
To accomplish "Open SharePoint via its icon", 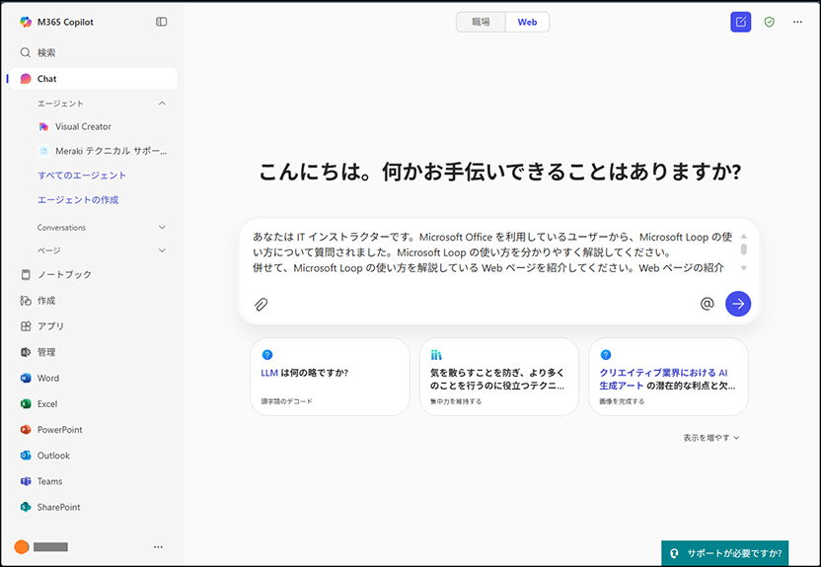I will coord(26,507).
